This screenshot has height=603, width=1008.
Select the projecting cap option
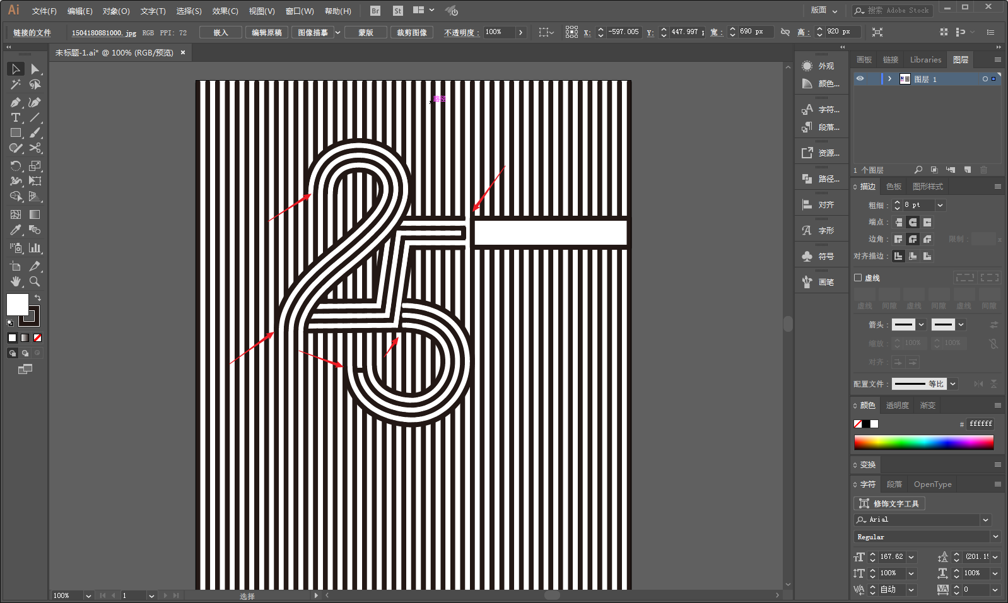click(x=927, y=222)
